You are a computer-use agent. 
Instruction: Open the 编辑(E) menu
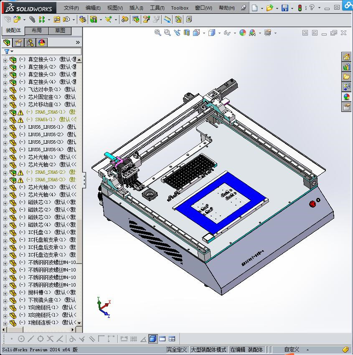pos(93,8)
